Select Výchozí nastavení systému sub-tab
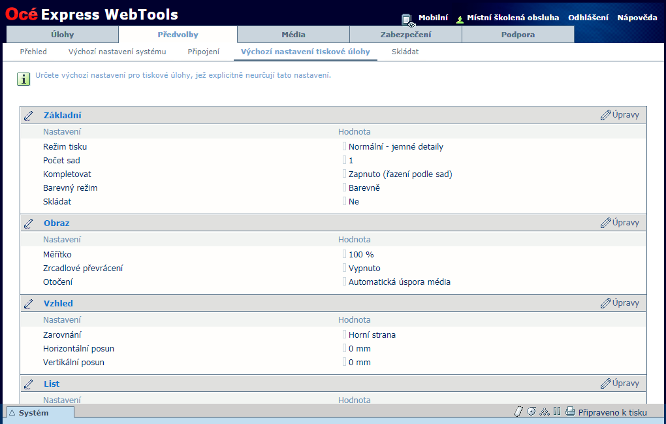The width and height of the screenshot is (666, 424). 117,52
